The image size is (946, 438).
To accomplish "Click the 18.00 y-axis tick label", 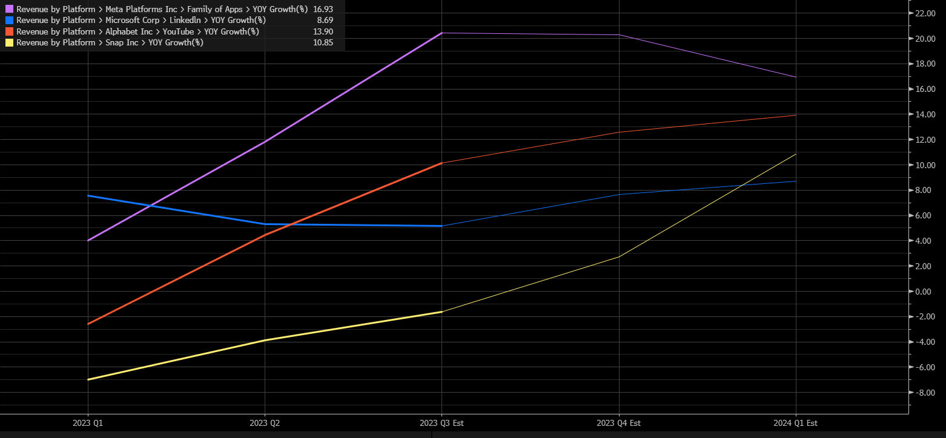I will point(925,64).
